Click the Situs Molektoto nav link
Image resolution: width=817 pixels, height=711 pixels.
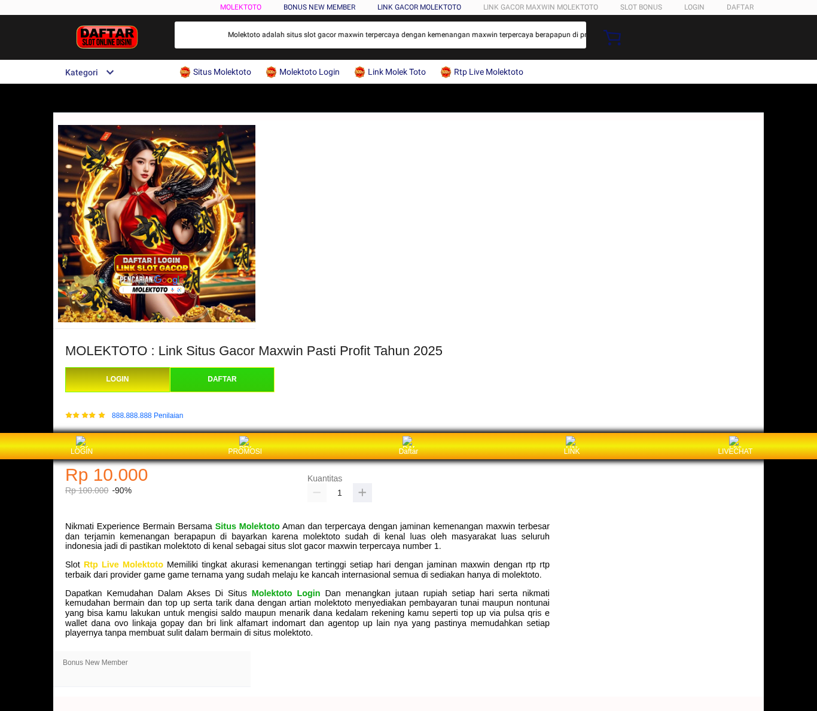coord(222,72)
